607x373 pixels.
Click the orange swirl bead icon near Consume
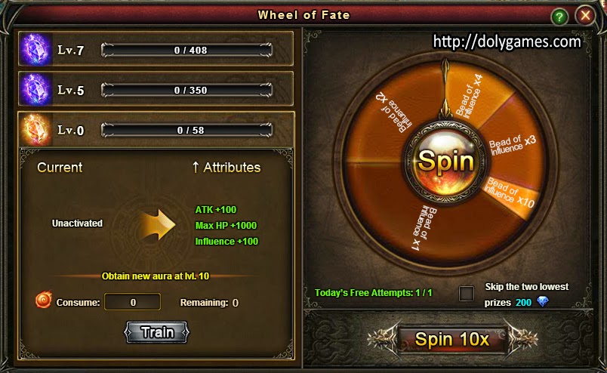pyautogui.click(x=44, y=301)
